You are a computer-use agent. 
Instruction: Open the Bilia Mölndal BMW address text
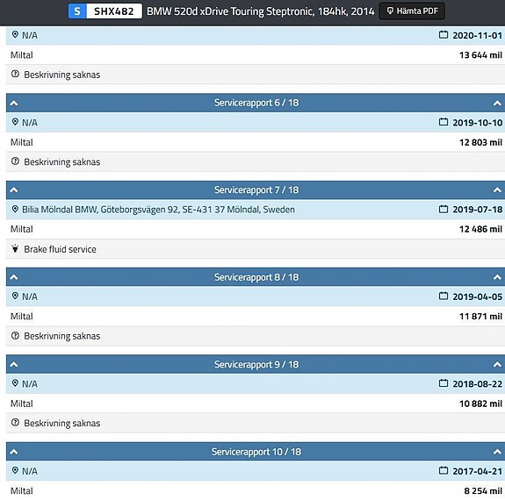point(158,210)
